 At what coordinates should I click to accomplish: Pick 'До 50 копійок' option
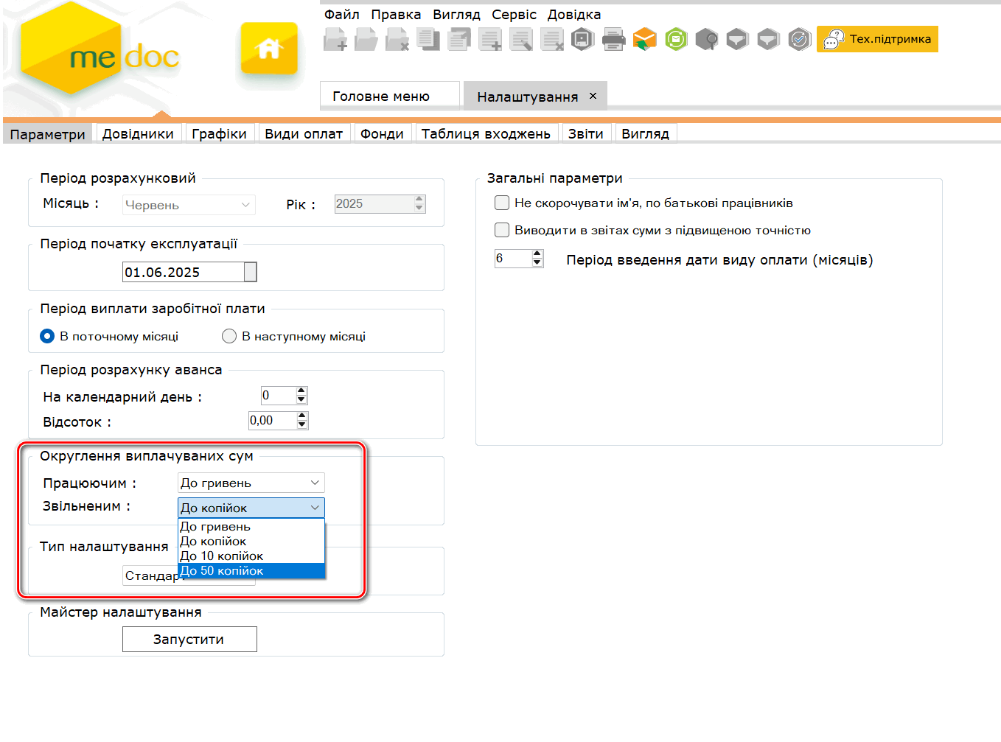(221, 571)
